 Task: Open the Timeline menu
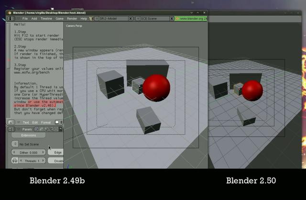point(46,19)
